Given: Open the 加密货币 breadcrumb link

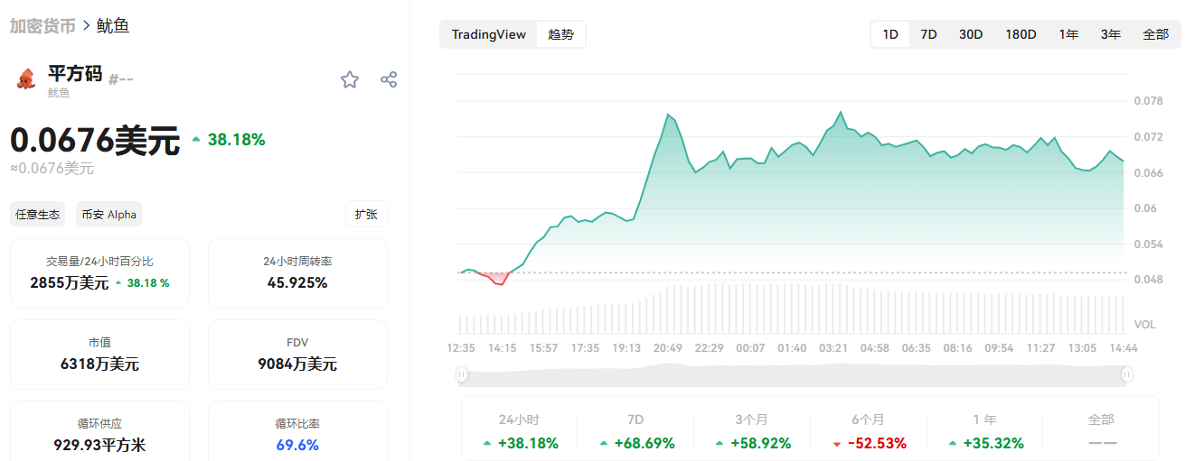Looking at the screenshot, I should (x=42, y=25).
